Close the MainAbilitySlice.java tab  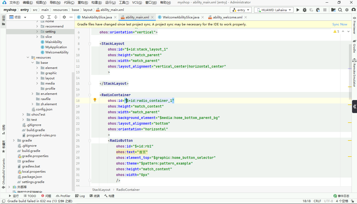pyautogui.click(x=115, y=17)
